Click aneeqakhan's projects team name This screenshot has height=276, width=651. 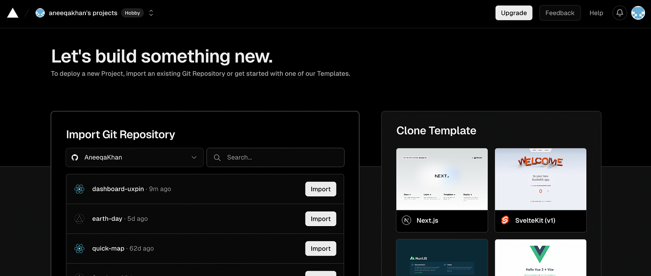[x=83, y=13]
